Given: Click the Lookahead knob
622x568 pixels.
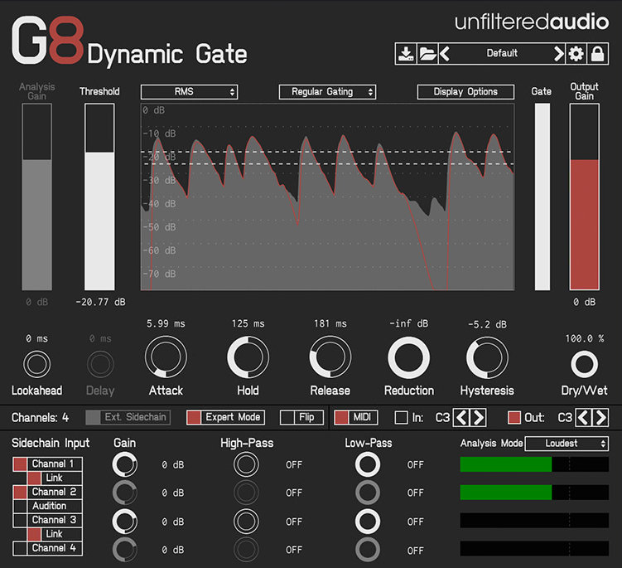Looking at the screenshot, I should (x=37, y=364).
